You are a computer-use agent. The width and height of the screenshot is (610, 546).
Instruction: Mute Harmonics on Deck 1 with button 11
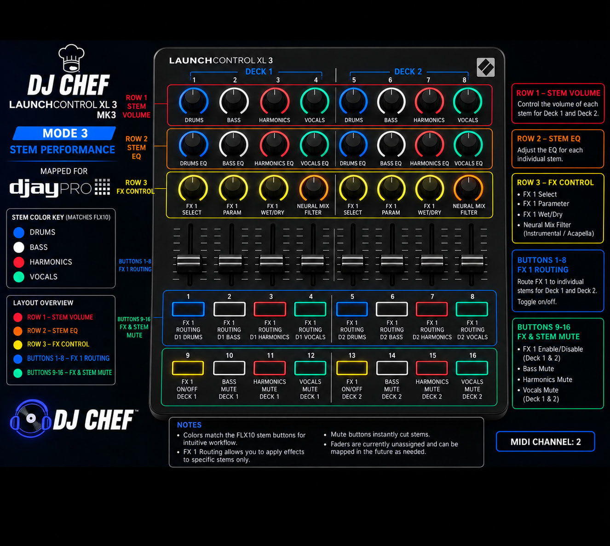pyautogui.click(x=270, y=368)
